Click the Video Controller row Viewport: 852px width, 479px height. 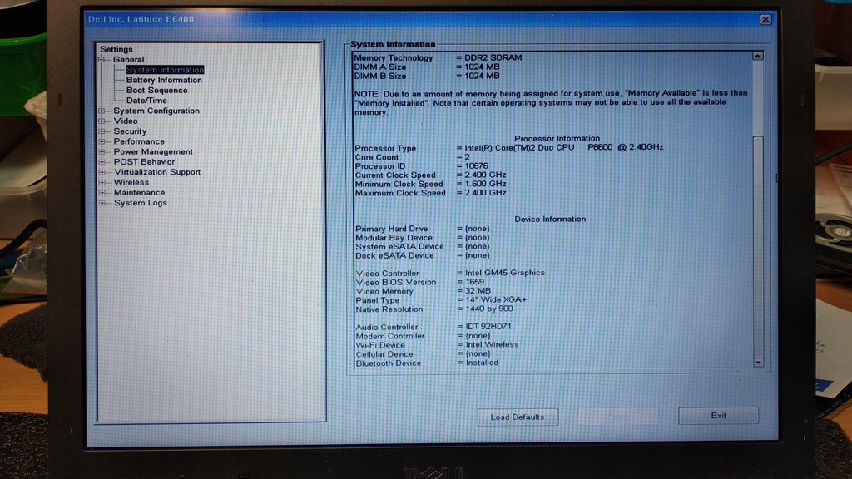point(450,273)
